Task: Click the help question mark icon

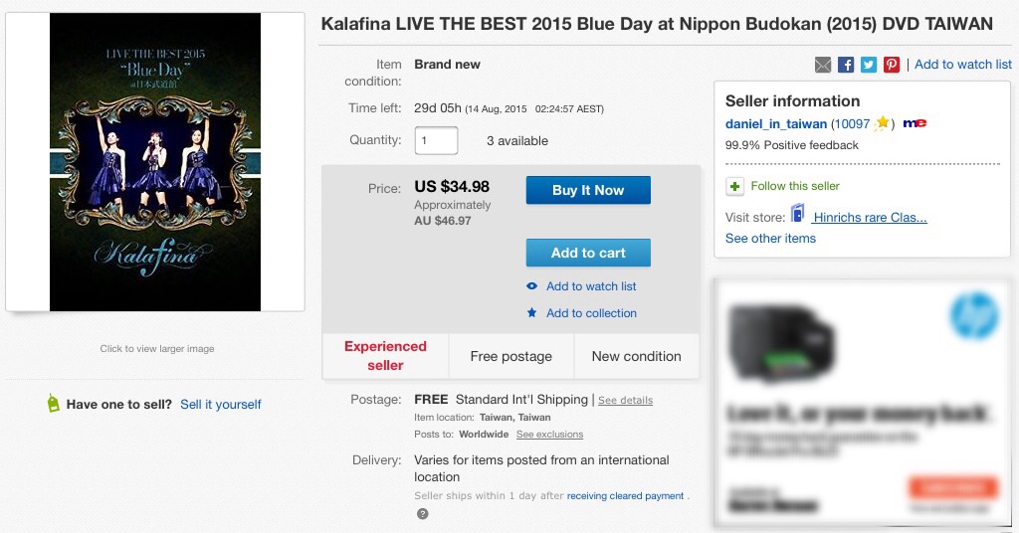Action: click(422, 513)
